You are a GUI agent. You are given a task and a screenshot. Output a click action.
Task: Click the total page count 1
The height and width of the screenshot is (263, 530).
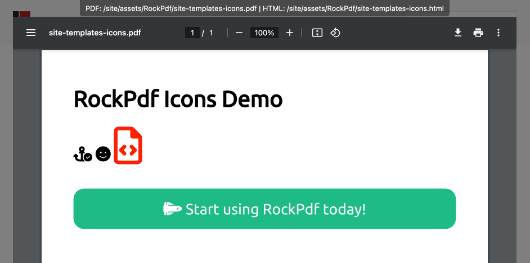(211, 33)
